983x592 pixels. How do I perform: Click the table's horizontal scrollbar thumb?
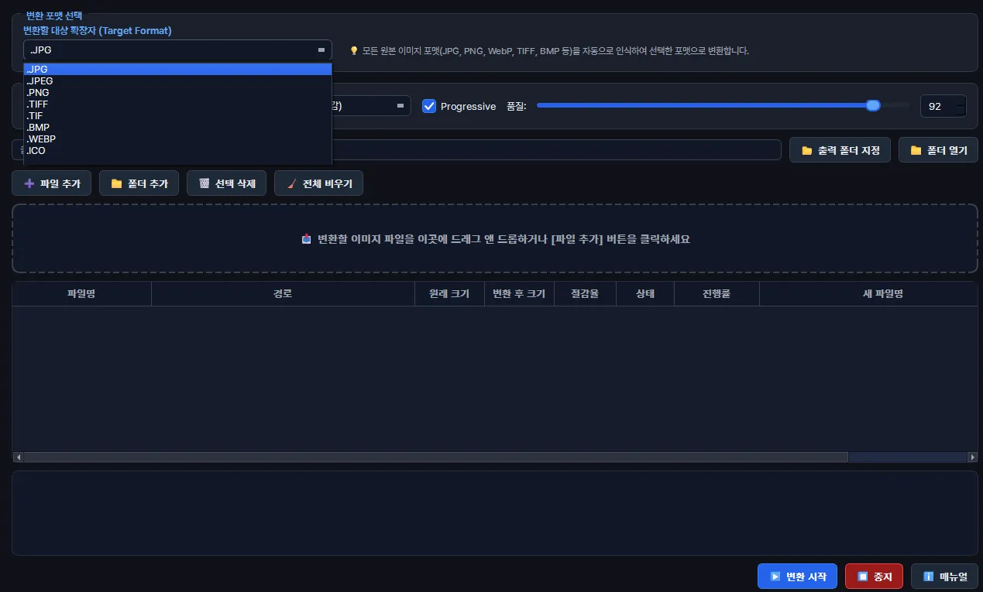point(435,457)
